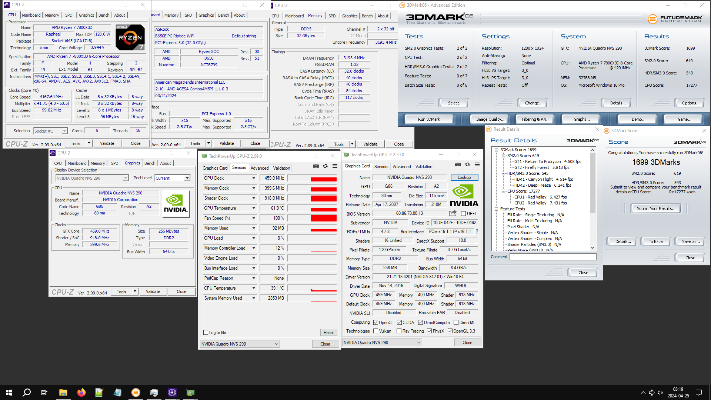Open GPU Clock sensor dropdown

(x=254, y=178)
